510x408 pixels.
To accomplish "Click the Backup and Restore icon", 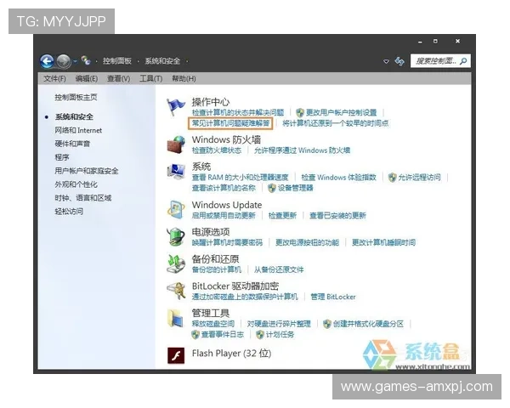I will pyautogui.click(x=176, y=263).
